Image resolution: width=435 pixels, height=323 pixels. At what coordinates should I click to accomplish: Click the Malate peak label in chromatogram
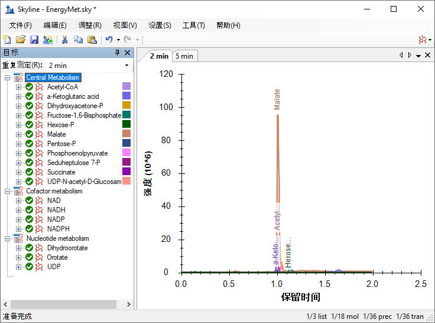(x=277, y=99)
